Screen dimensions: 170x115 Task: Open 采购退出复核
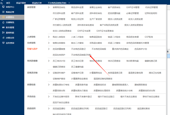pyautogui.click(x=96, y=43)
